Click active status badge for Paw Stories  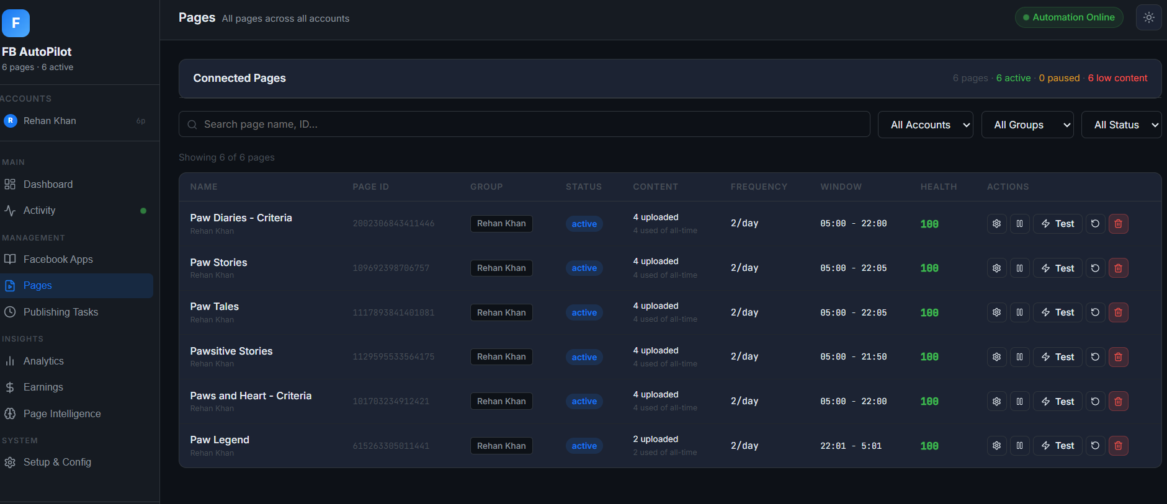point(584,268)
